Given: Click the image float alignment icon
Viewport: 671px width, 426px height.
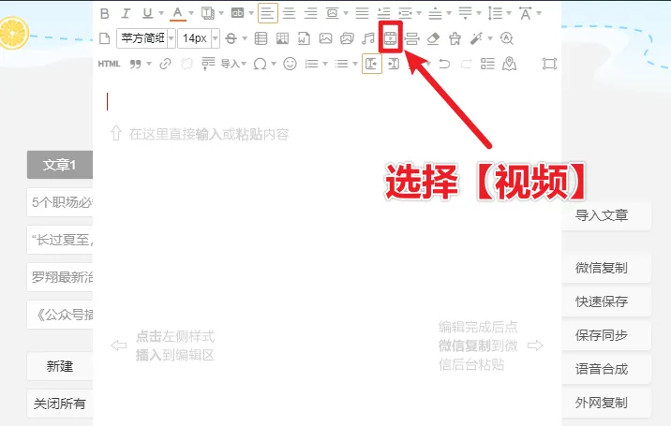Looking at the screenshot, I should tap(333, 13).
